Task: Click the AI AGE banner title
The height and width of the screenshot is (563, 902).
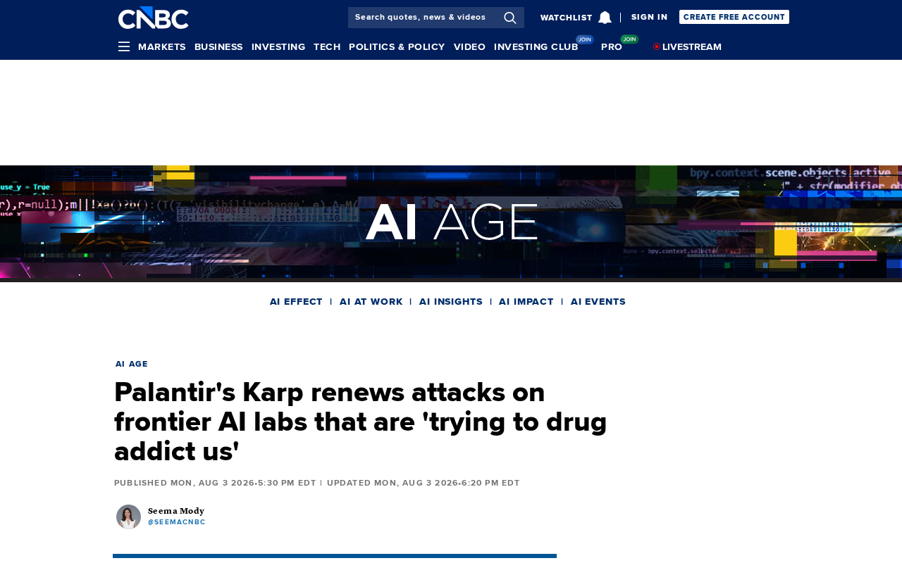Action: point(451,222)
